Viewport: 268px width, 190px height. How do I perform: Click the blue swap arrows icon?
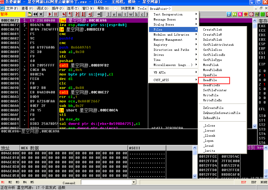click(229, 14)
